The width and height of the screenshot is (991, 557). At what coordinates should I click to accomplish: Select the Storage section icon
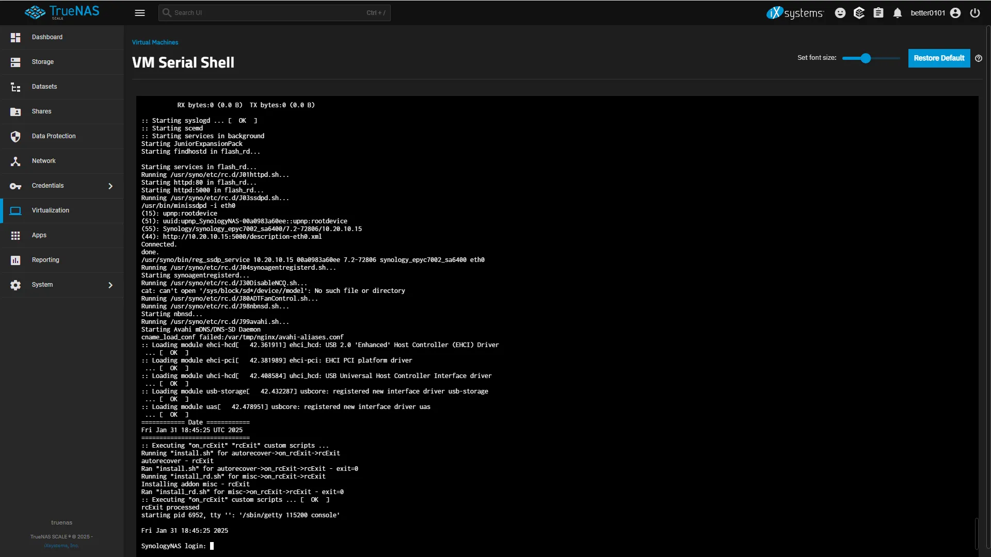pos(15,62)
